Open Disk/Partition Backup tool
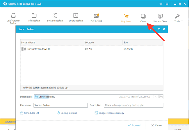This screenshot has width=189, height=130. coord(13,19)
